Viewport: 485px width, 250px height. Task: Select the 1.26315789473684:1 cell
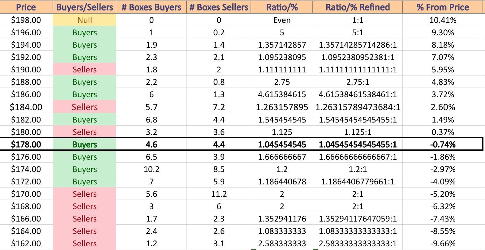(358, 107)
